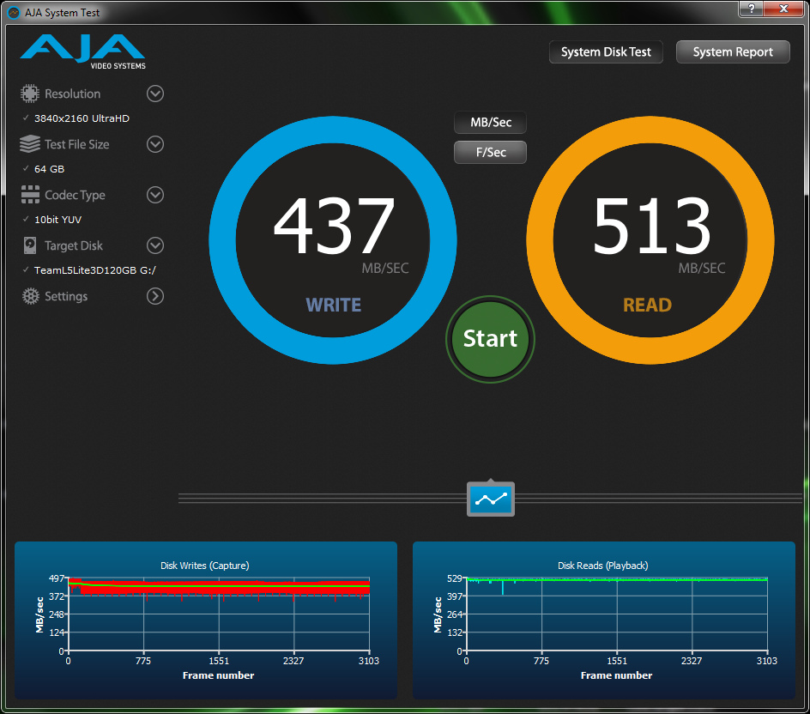
Task: Click the Resolution label
Action: coord(72,94)
